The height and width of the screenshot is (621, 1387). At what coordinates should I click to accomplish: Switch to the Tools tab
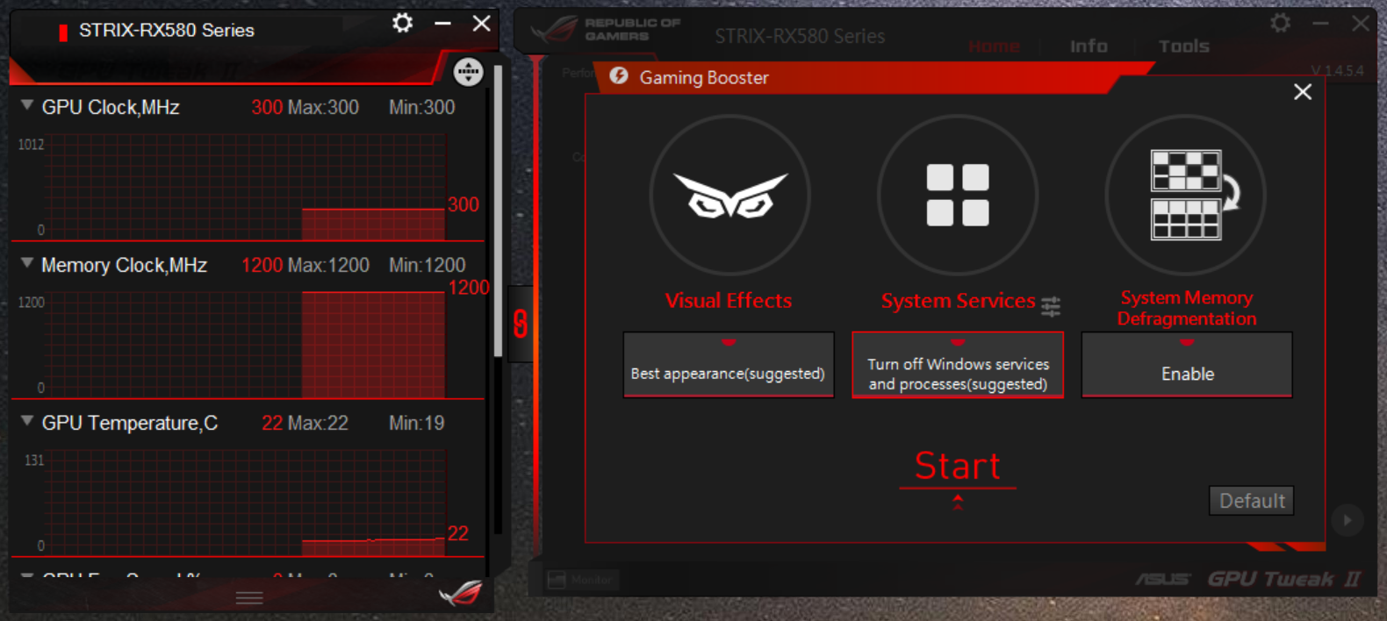[x=1184, y=46]
